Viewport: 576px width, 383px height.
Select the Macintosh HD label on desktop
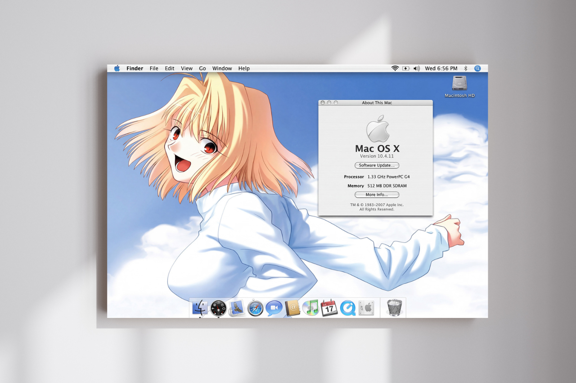460,96
